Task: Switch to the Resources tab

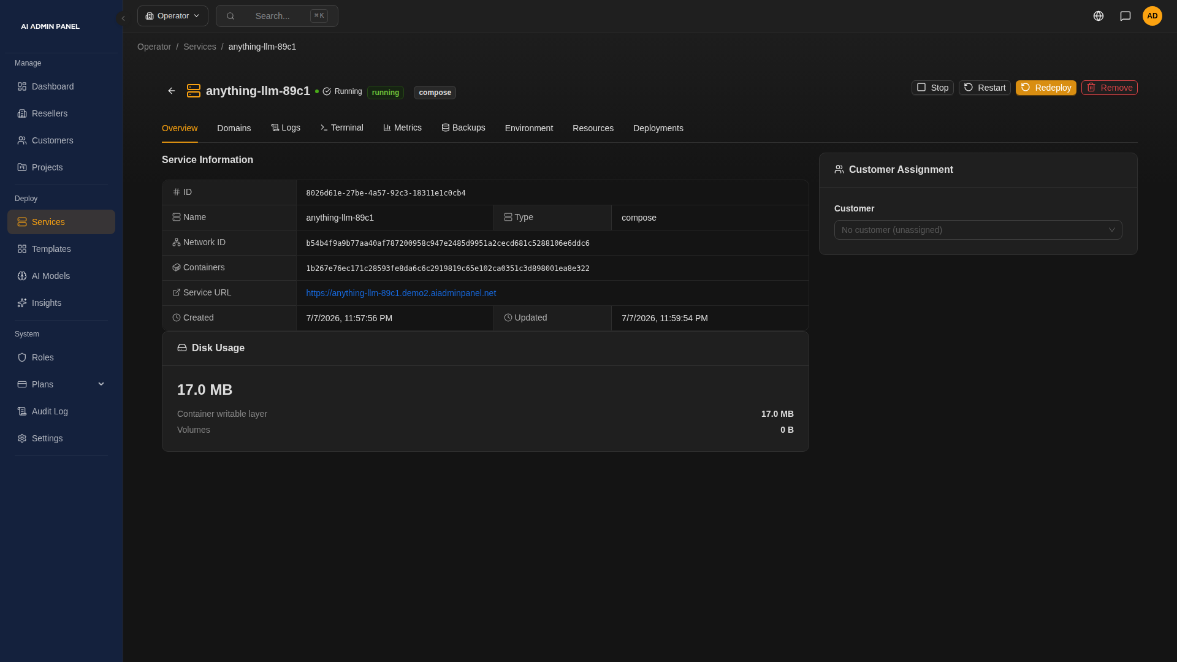Action: (x=593, y=128)
